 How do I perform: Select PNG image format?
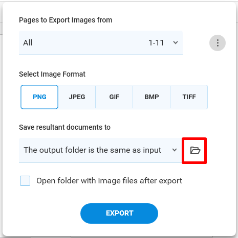click(39, 97)
